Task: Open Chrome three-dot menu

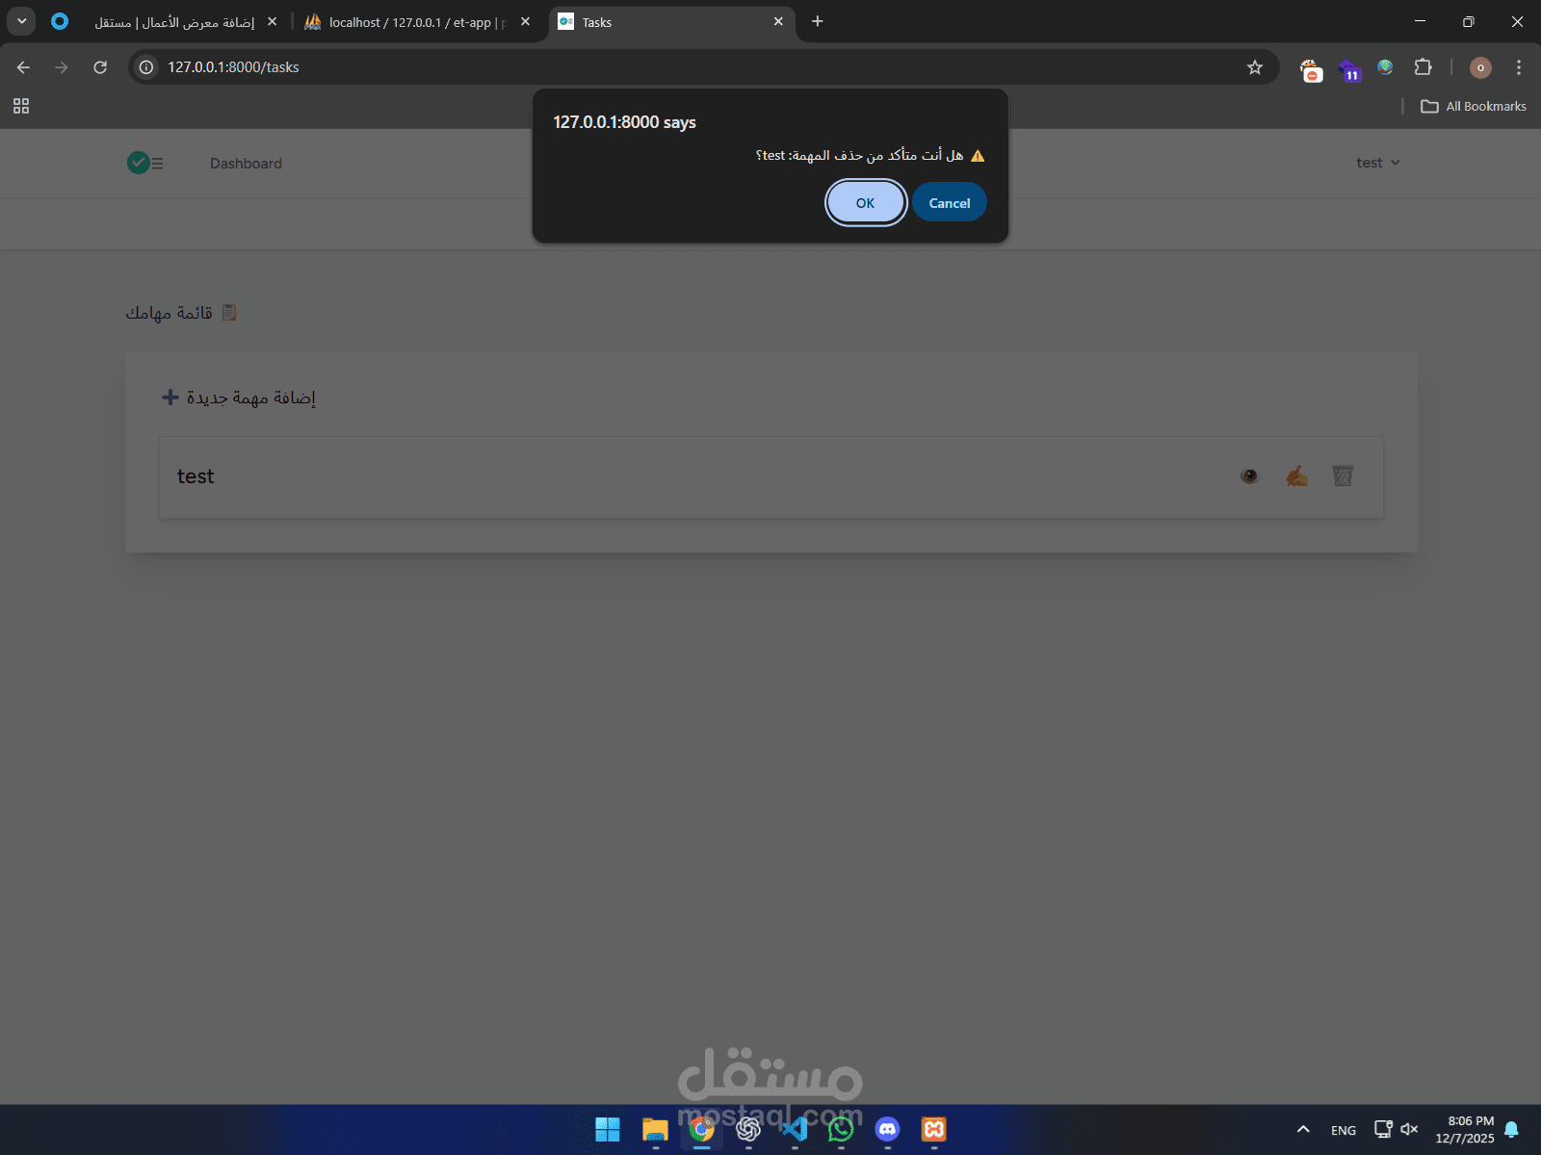Action: click(x=1519, y=67)
